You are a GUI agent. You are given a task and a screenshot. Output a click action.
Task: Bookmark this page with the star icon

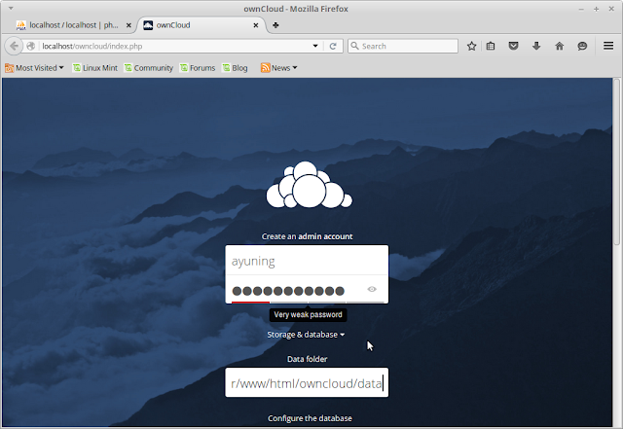(x=471, y=46)
